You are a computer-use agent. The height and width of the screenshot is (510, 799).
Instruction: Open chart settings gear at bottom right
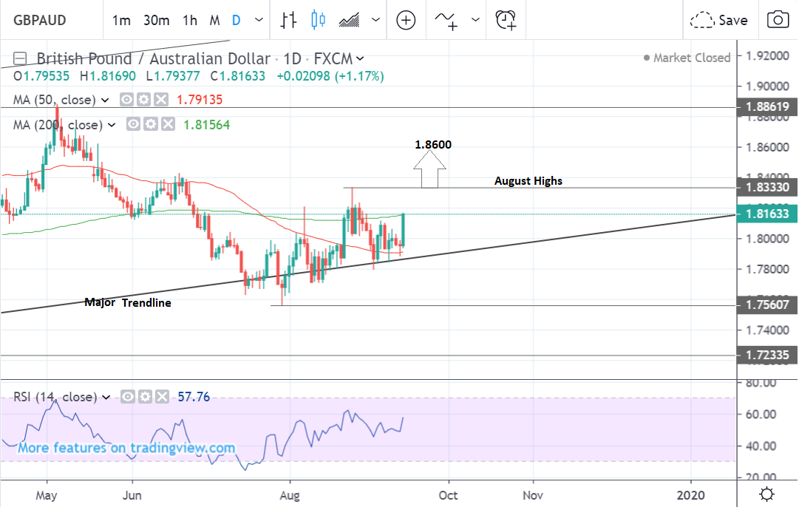tap(766, 494)
